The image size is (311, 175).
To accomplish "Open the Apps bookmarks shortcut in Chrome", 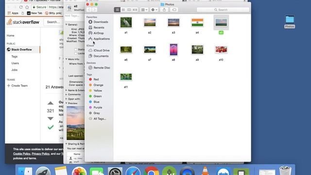I will point(13,13).
